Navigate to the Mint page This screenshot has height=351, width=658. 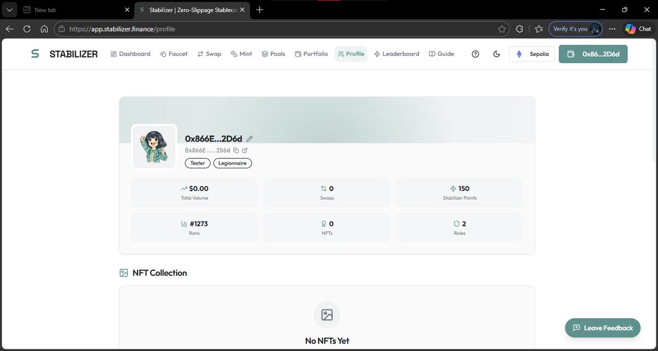tap(241, 54)
